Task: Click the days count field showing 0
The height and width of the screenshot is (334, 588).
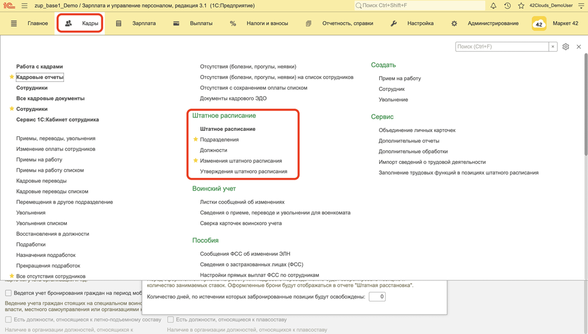Action: [x=377, y=297]
